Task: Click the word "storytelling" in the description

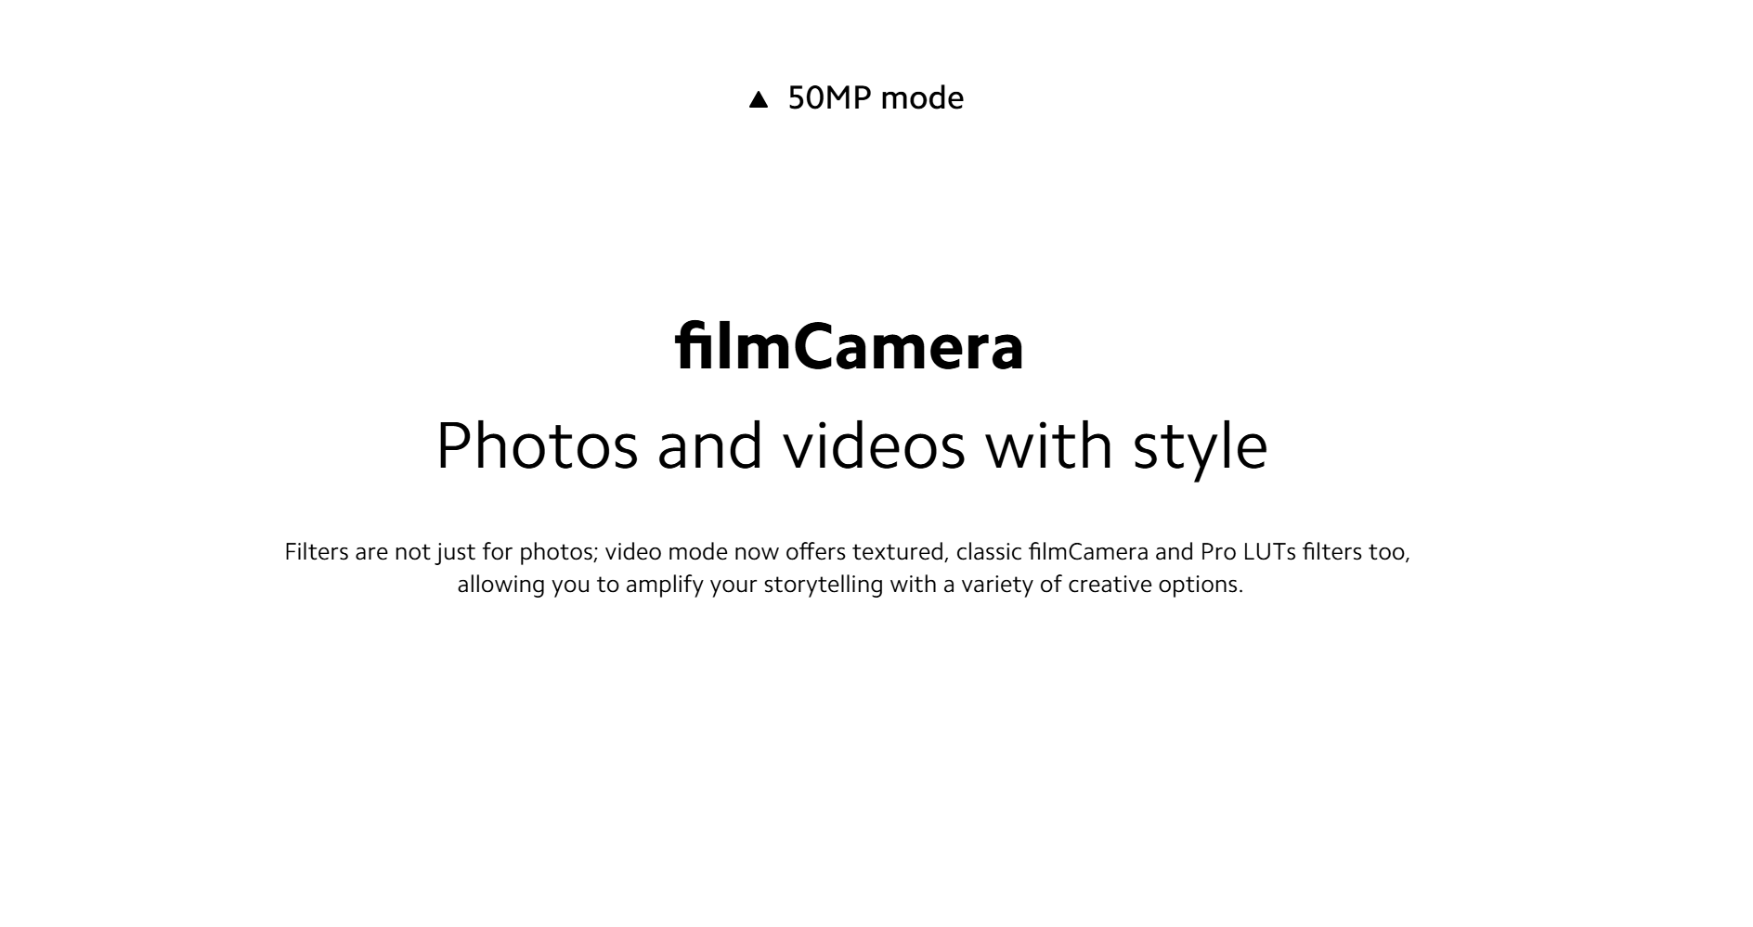Action: [823, 585]
